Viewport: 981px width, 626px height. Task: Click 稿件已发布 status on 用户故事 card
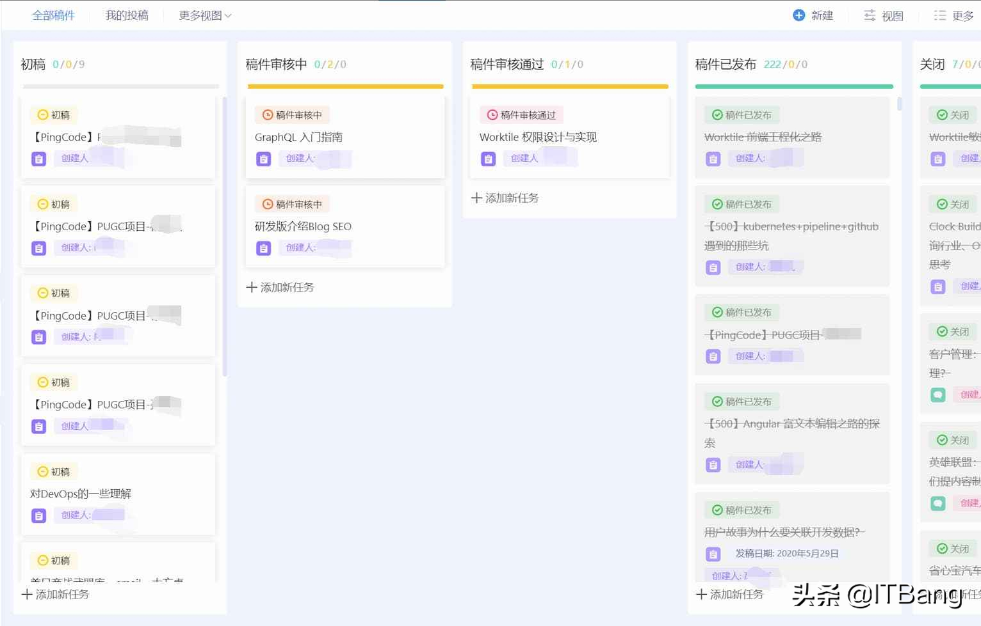coord(742,510)
